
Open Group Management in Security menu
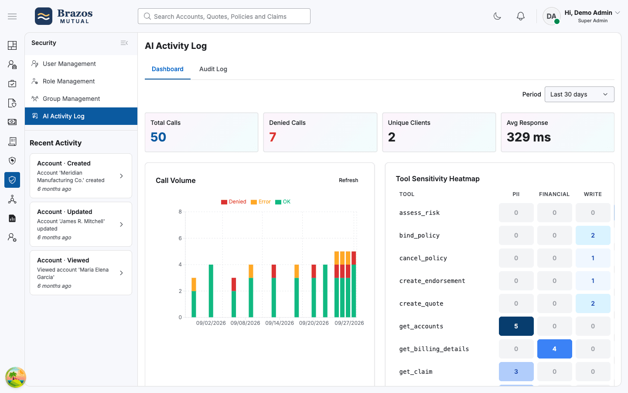tap(81, 99)
